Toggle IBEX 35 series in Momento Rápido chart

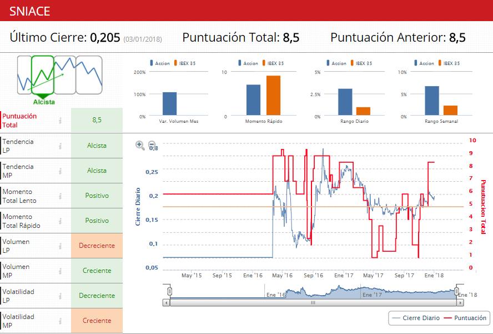pos(273,63)
